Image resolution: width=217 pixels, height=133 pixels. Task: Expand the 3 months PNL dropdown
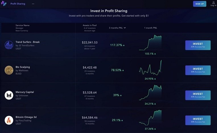(117, 28)
